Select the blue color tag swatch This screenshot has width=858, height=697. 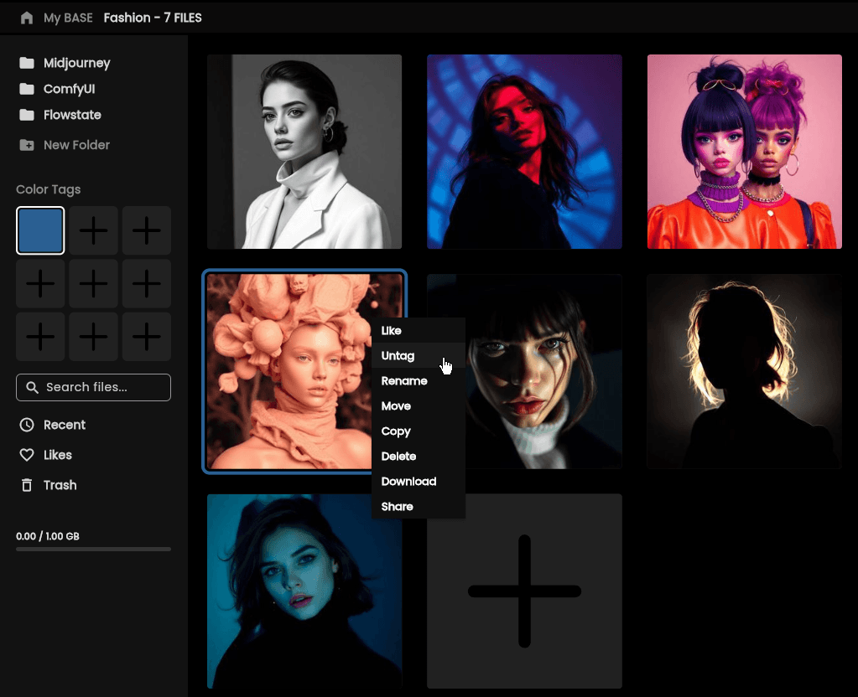coord(40,230)
